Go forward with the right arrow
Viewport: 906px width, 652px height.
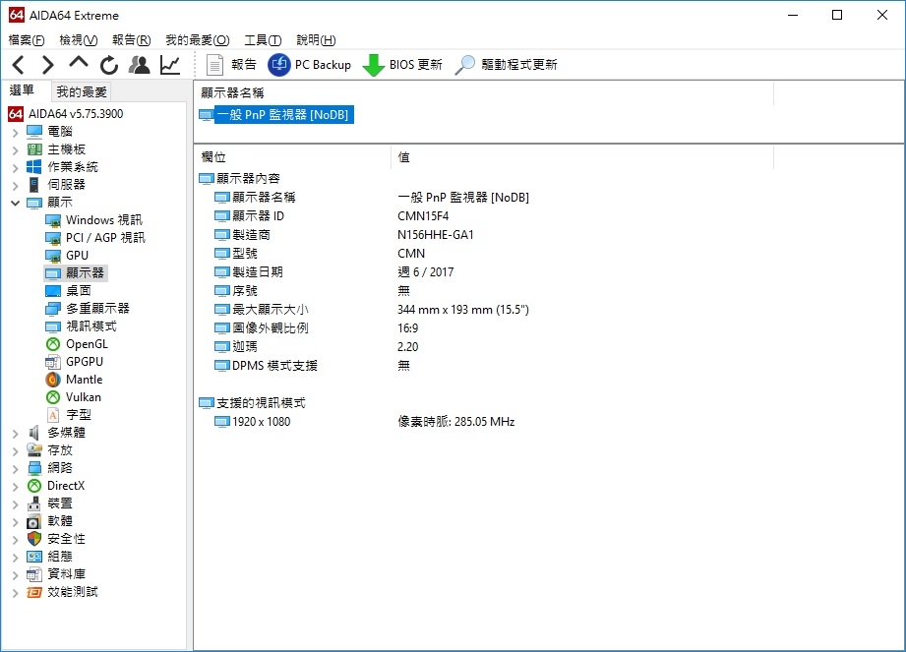[x=48, y=65]
